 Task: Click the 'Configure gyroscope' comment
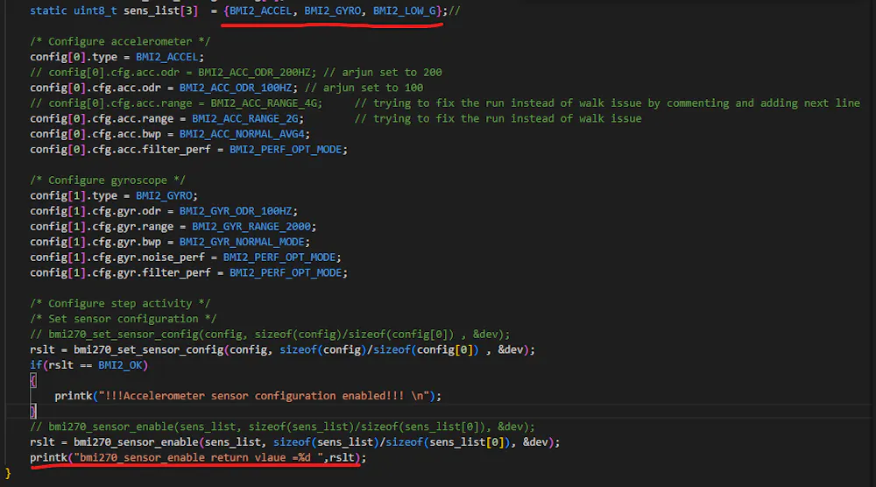click(107, 180)
